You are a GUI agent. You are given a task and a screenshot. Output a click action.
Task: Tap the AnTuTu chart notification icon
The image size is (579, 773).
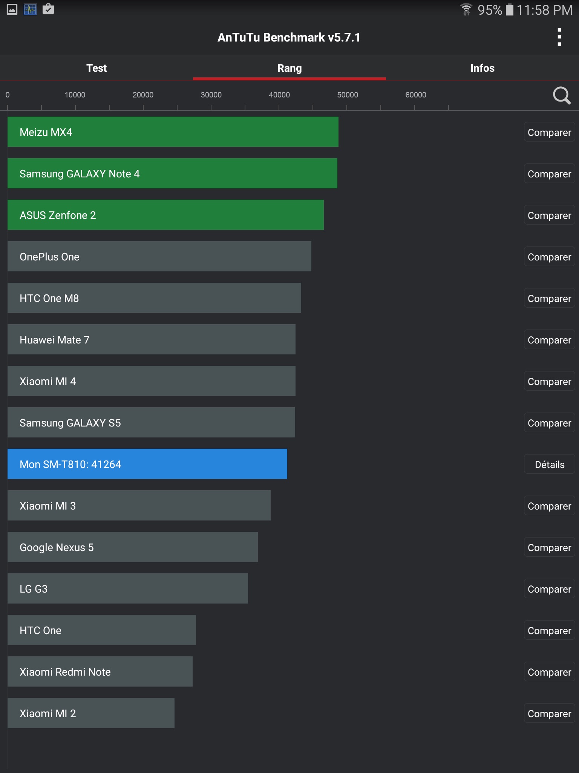click(30, 9)
